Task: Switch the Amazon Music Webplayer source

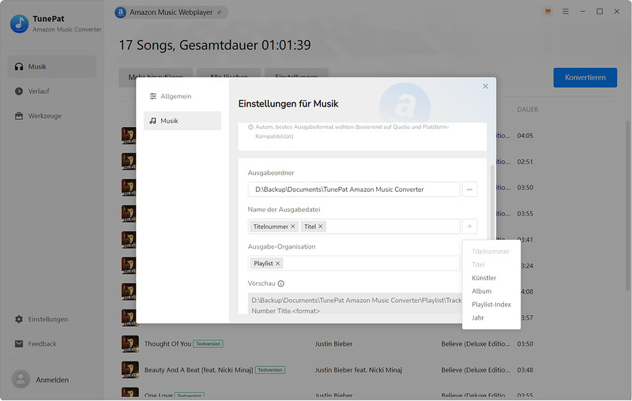Action: click(171, 12)
